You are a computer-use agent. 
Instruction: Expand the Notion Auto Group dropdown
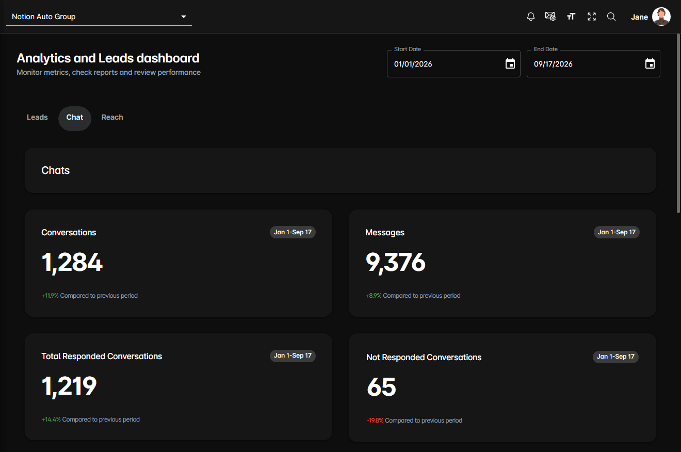99,17
